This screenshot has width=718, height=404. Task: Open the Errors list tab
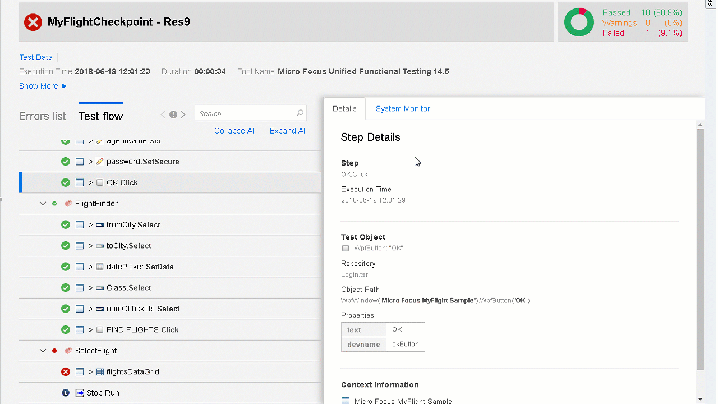click(43, 116)
